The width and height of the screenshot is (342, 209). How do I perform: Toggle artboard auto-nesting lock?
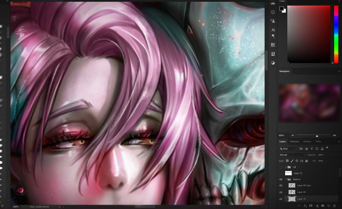(302, 161)
